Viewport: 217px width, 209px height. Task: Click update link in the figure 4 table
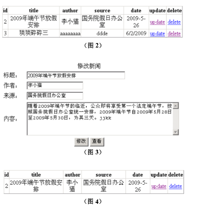pyautogui.click(x=159, y=186)
